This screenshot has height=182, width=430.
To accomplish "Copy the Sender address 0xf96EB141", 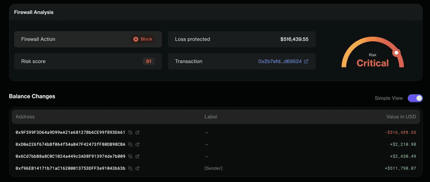I will pos(130,168).
